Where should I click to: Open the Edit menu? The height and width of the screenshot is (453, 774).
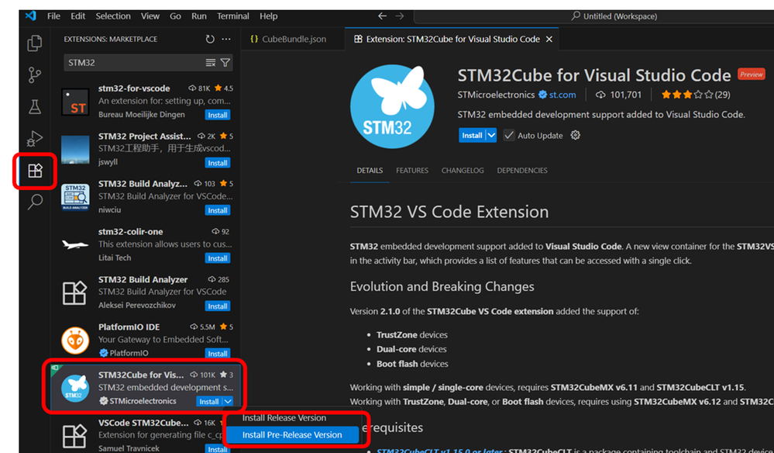77,16
